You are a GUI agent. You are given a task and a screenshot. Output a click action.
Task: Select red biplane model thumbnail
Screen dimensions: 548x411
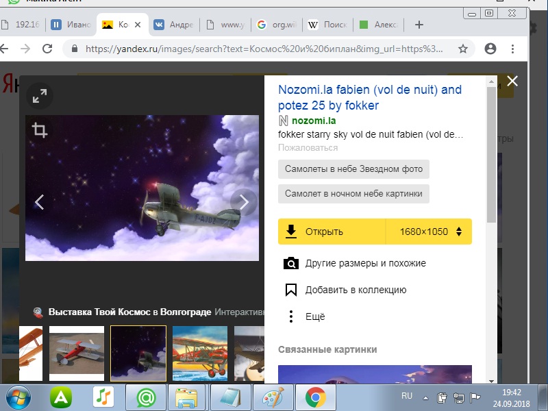[77, 353]
